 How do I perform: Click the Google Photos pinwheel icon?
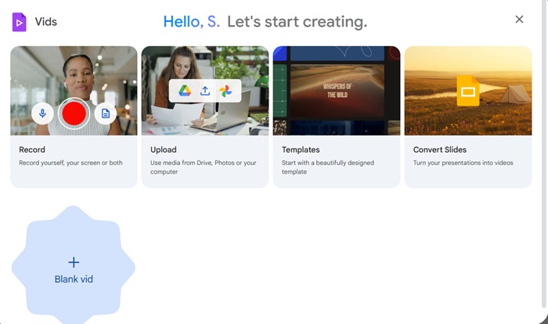point(225,91)
